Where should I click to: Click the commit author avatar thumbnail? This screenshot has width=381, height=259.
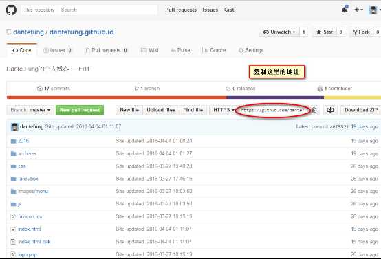(x=14, y=126)
